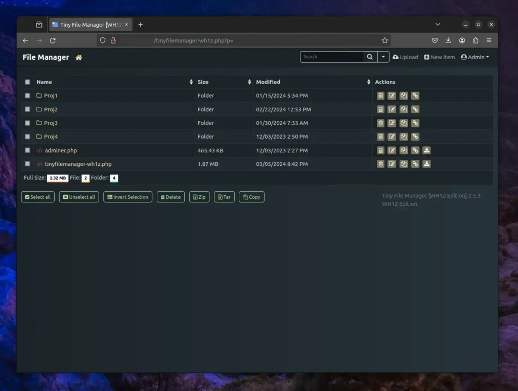Download the adminer.php file
The height and width of the screenshot is (391, 518).
pos(426,150)
